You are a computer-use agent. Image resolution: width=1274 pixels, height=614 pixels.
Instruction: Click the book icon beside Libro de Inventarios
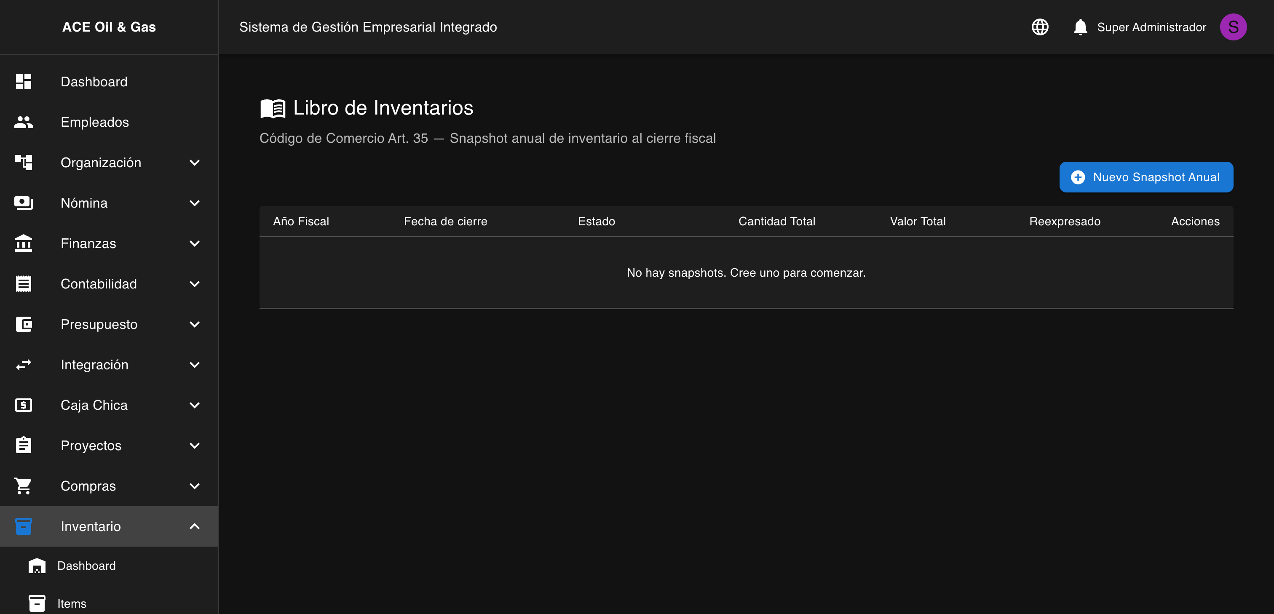[273, 108]
